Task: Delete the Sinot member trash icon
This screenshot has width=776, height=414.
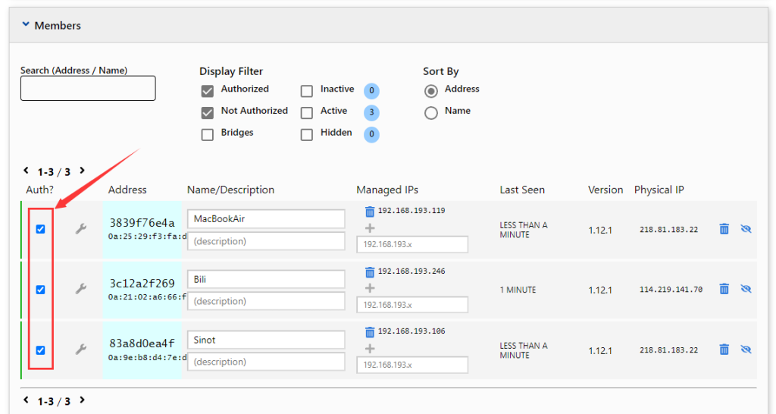Action: pyautogui.click(x=724, y=350)
